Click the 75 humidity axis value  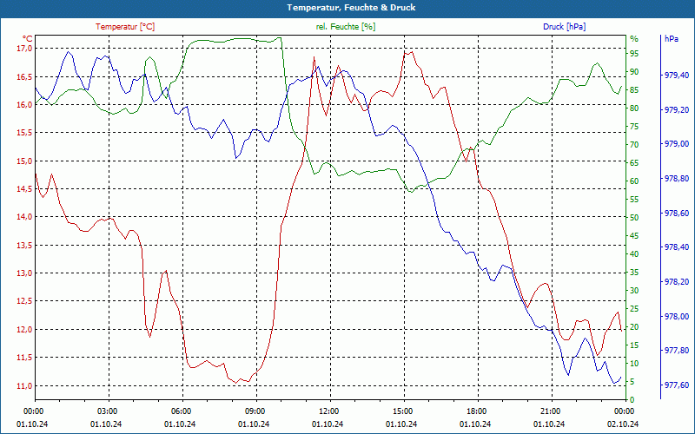point(634,127)
